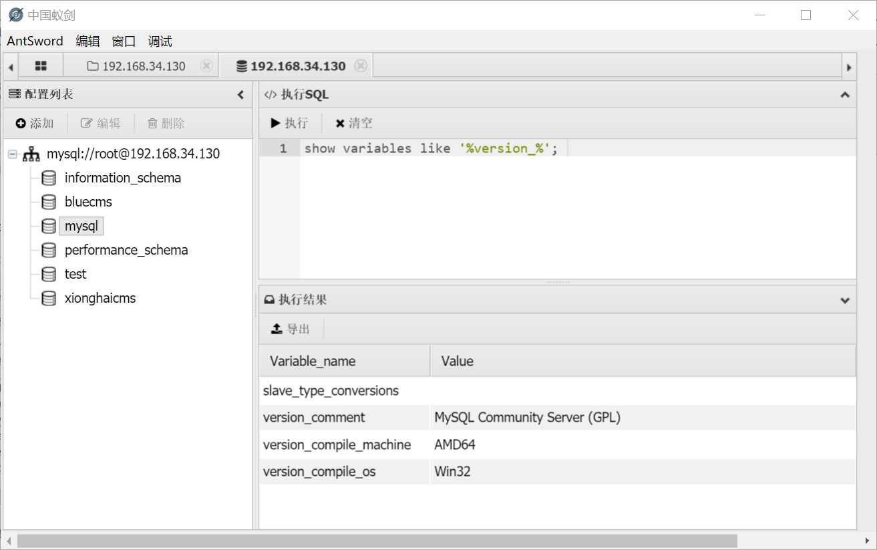Image resolution: width=877 pixels, height=550 pixels.
Task: Click 添加 to add configuration
Action: pyautogui.click(x=35, y=123)
